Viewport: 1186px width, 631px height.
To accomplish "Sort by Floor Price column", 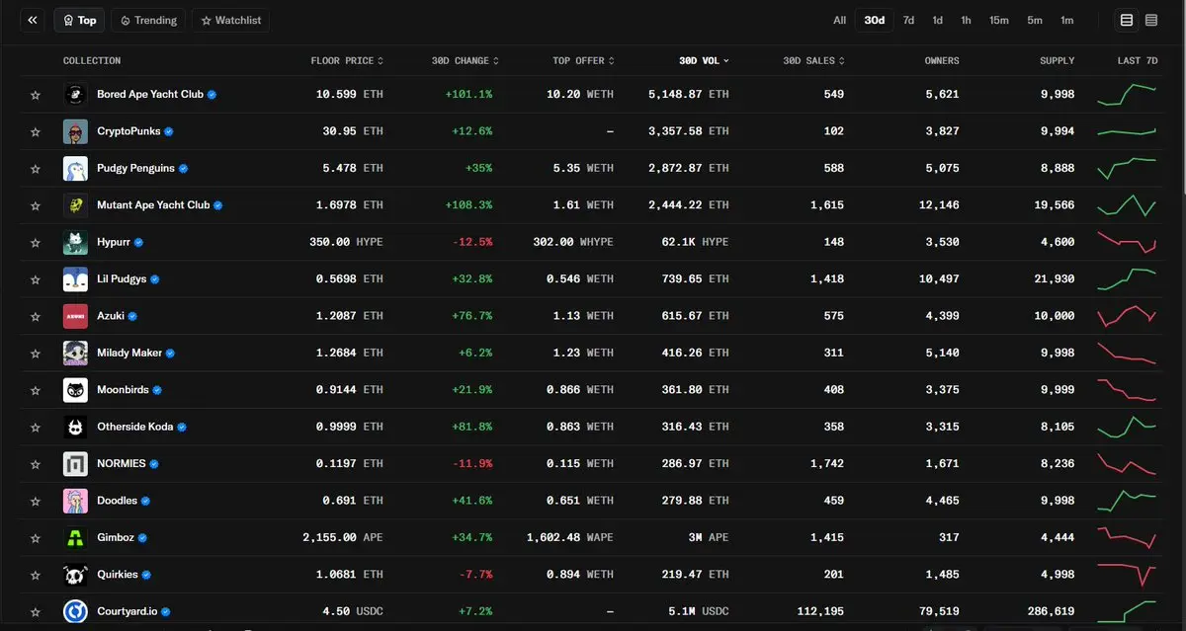I will 347,61.
